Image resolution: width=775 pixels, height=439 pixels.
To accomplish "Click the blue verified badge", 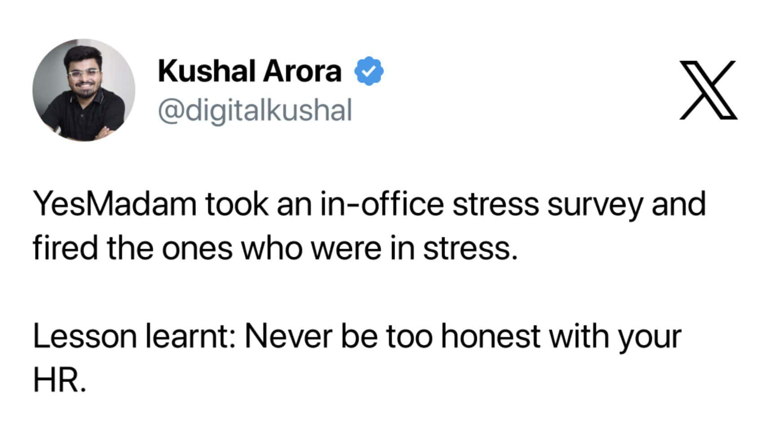I will pyautogui.click(x=369, y=71).
